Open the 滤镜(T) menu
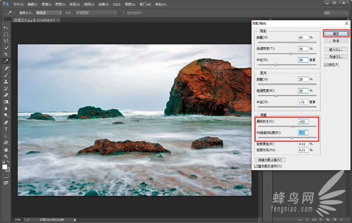352x223 pixels. point(103,4)
